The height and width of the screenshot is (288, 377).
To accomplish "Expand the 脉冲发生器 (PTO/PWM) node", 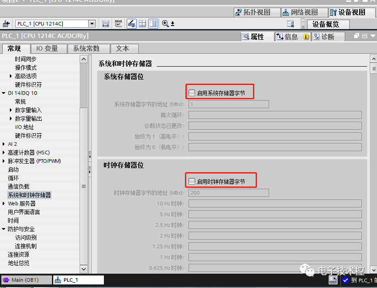I will [4, 161].
